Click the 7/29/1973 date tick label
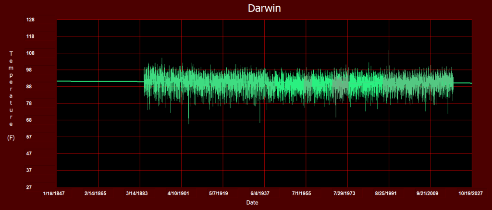Viewport: 492px width, 210px height. tap(344, 193)
